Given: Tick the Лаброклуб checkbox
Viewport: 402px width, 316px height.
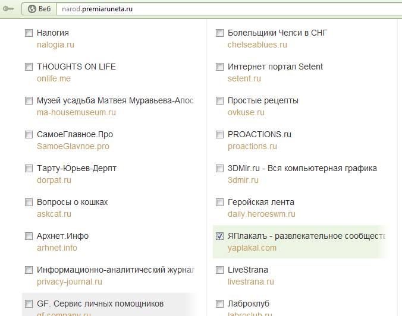Looking at the screenshot, I should coord(219,304).
